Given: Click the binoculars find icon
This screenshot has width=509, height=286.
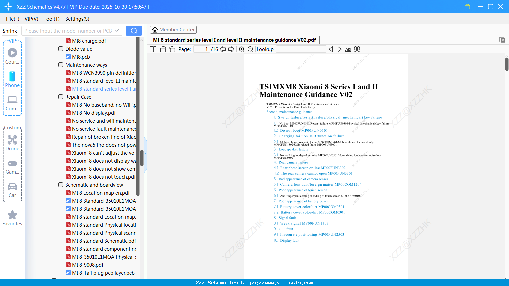Looking at the screenshot, I should pos(357,49).
